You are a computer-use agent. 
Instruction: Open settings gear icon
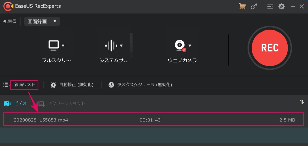(x=282, y=6)
